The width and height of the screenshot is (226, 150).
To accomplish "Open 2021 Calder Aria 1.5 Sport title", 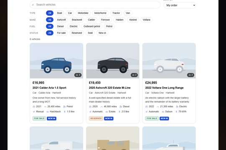I will coord(49,87).
